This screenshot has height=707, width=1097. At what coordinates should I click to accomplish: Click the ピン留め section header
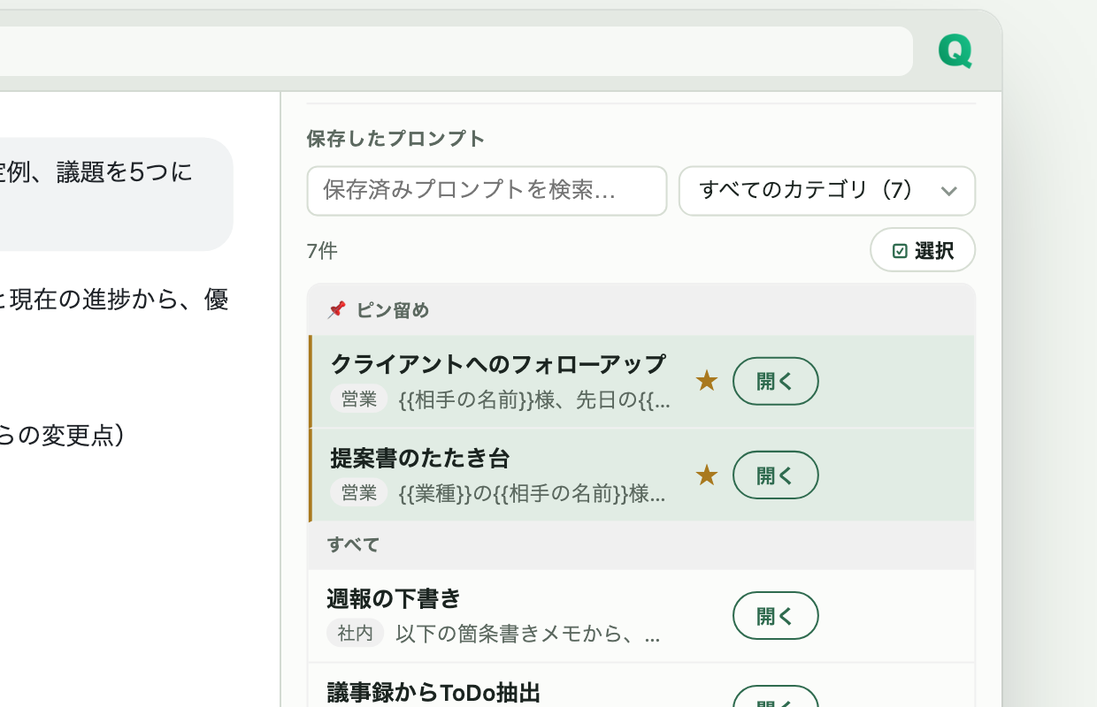tap(641, 310)
